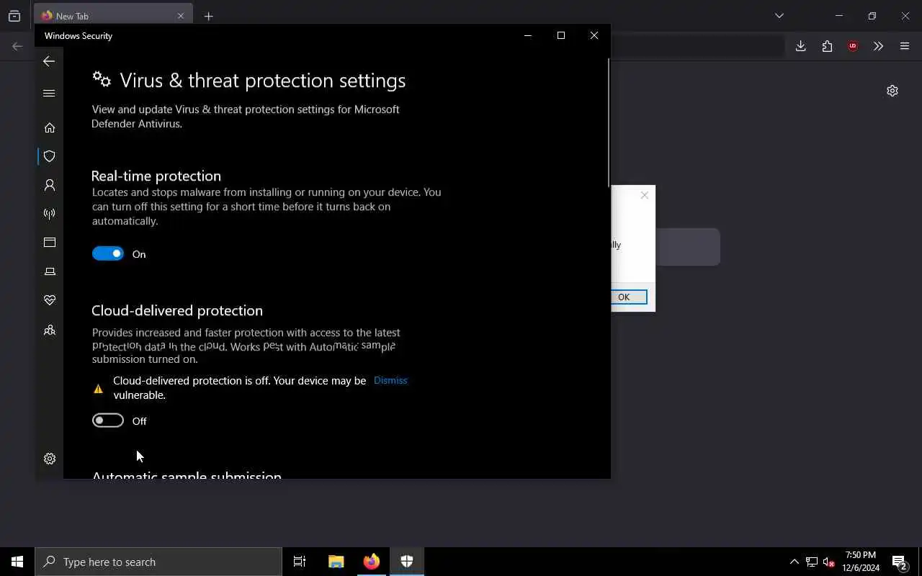Open Device performance & health heart icon
The image size is (922, 576).
click(50, 300)
